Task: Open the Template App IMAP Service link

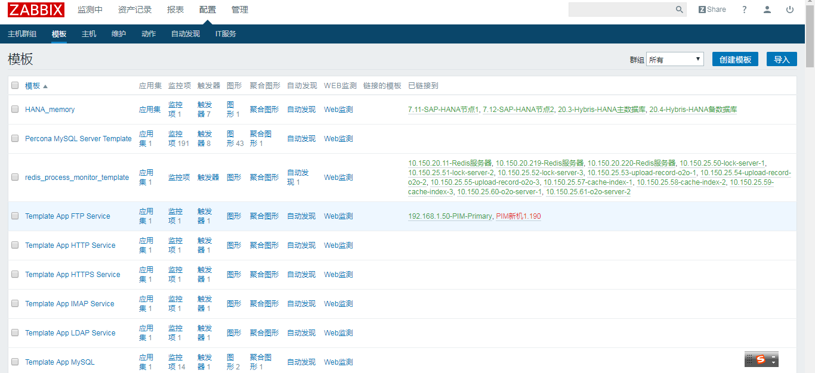Action: (x=70, y=304)
